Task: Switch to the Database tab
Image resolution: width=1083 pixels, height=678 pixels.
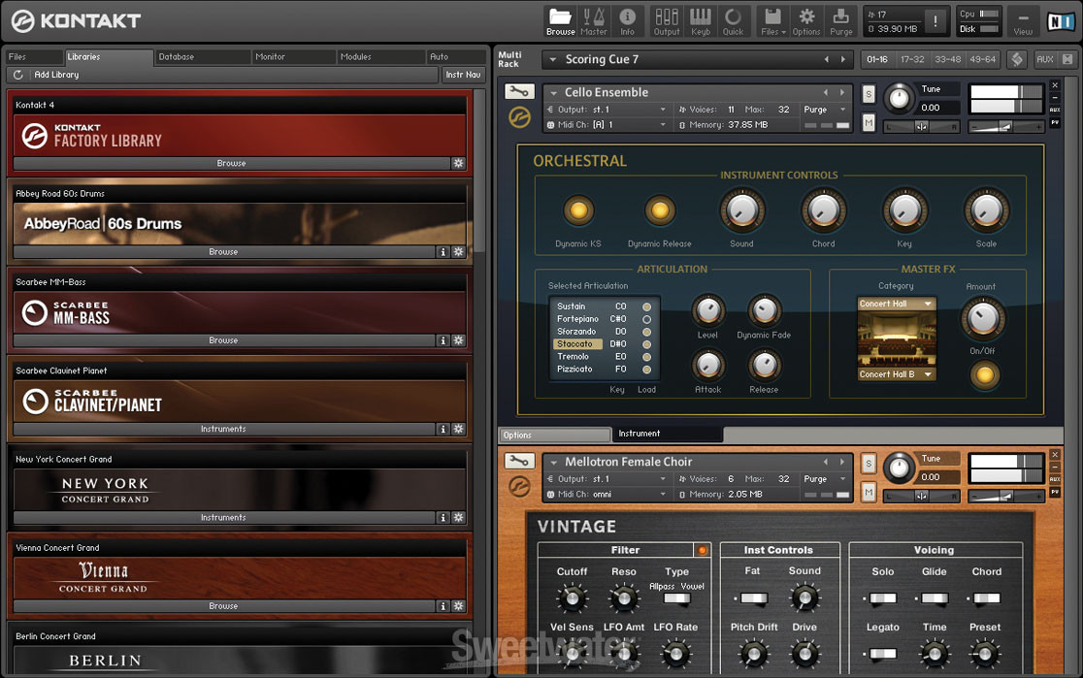Action: point(202,56)
